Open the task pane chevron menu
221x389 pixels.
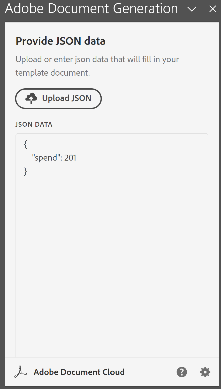pyautogui.click(x=192, y=9)
